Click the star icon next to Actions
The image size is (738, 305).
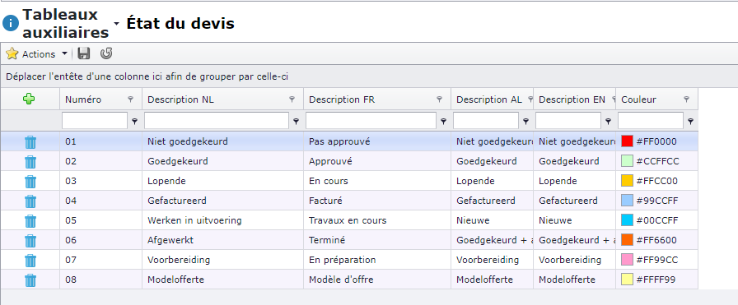point(12,53)
